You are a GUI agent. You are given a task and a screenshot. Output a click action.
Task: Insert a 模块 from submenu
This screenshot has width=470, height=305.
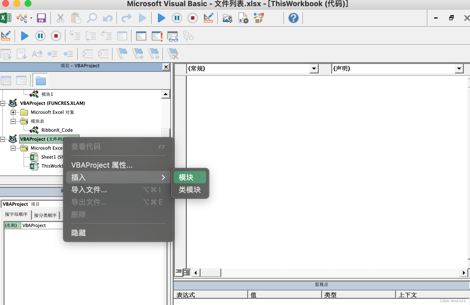pos(190,177)
